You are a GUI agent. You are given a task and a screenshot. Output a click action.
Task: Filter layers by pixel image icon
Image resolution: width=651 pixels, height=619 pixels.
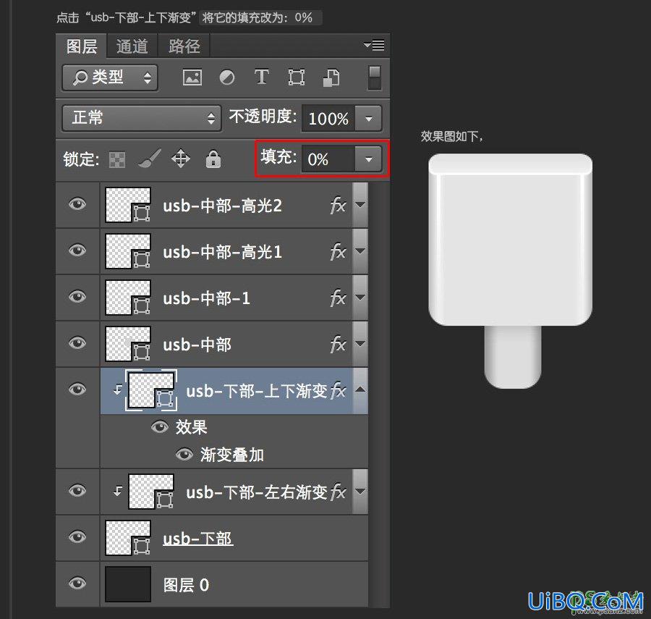tap(192, 77)
